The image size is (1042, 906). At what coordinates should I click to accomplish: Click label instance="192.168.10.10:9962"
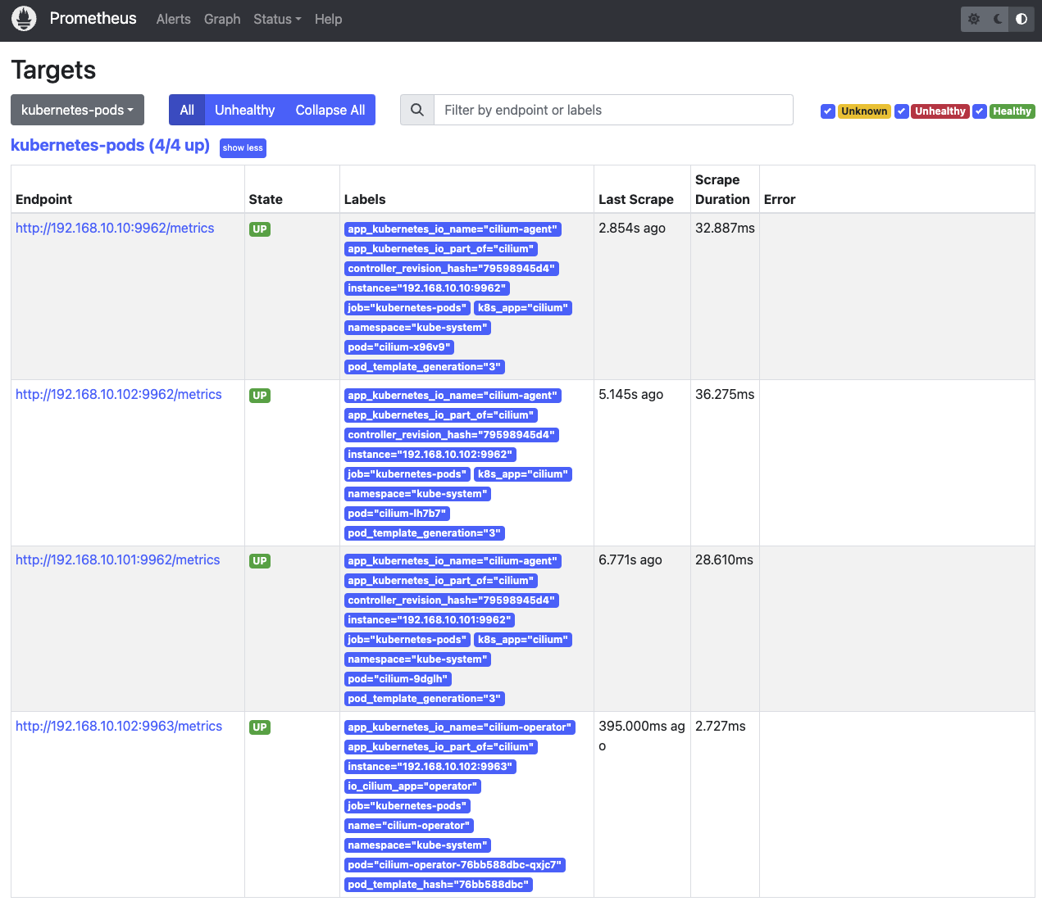427,288
